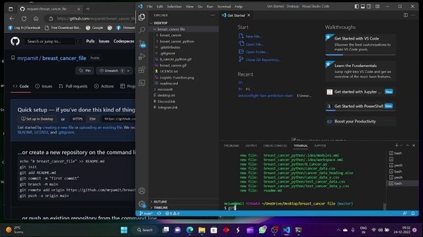Screen dimensions: 423x237
Task: Open new terminal launch profile dropdown
Action: coord(401,145)
